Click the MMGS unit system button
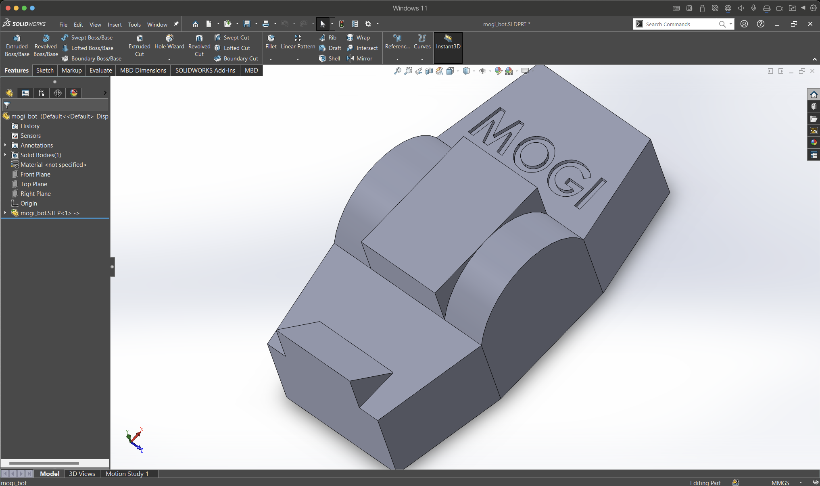Screen dimensions: 820x486 pyautogui.click(x=780, y=482)
